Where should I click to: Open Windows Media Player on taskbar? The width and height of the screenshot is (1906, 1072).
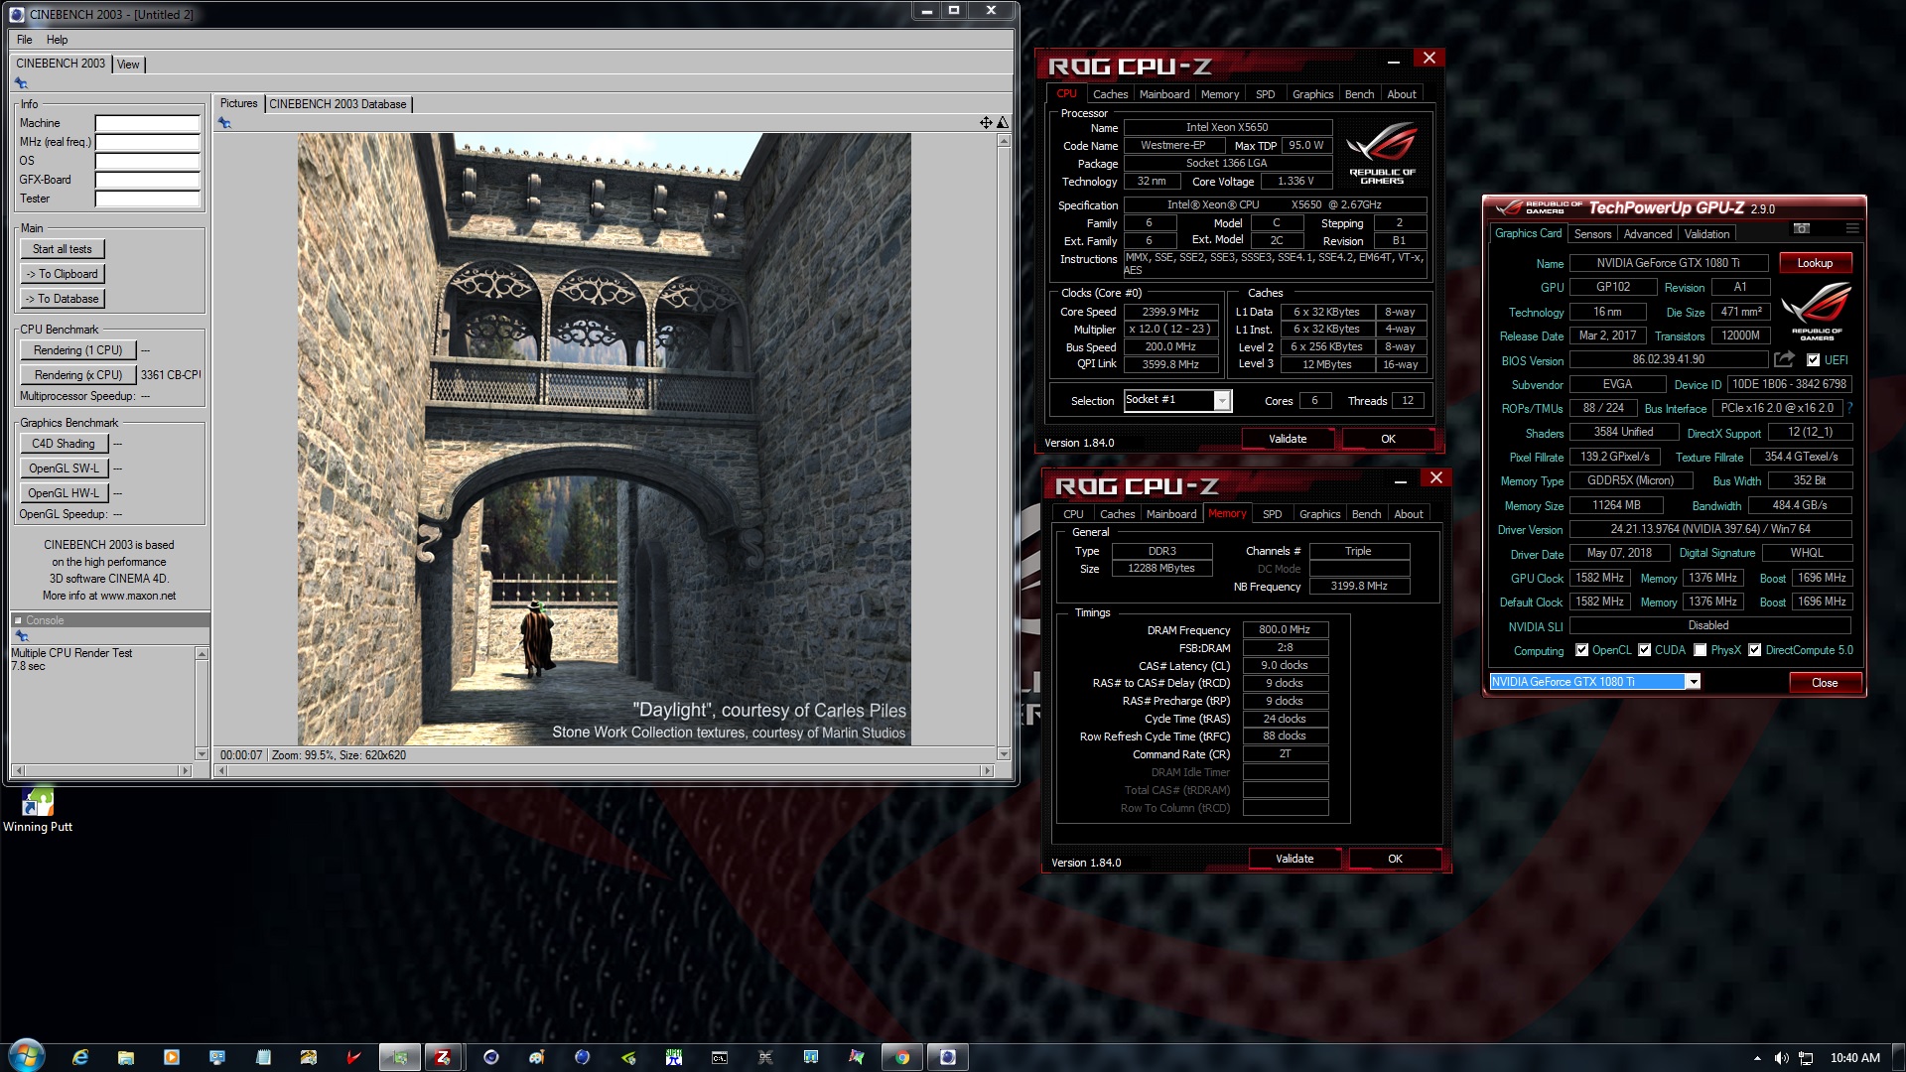tap(172, 1057)
